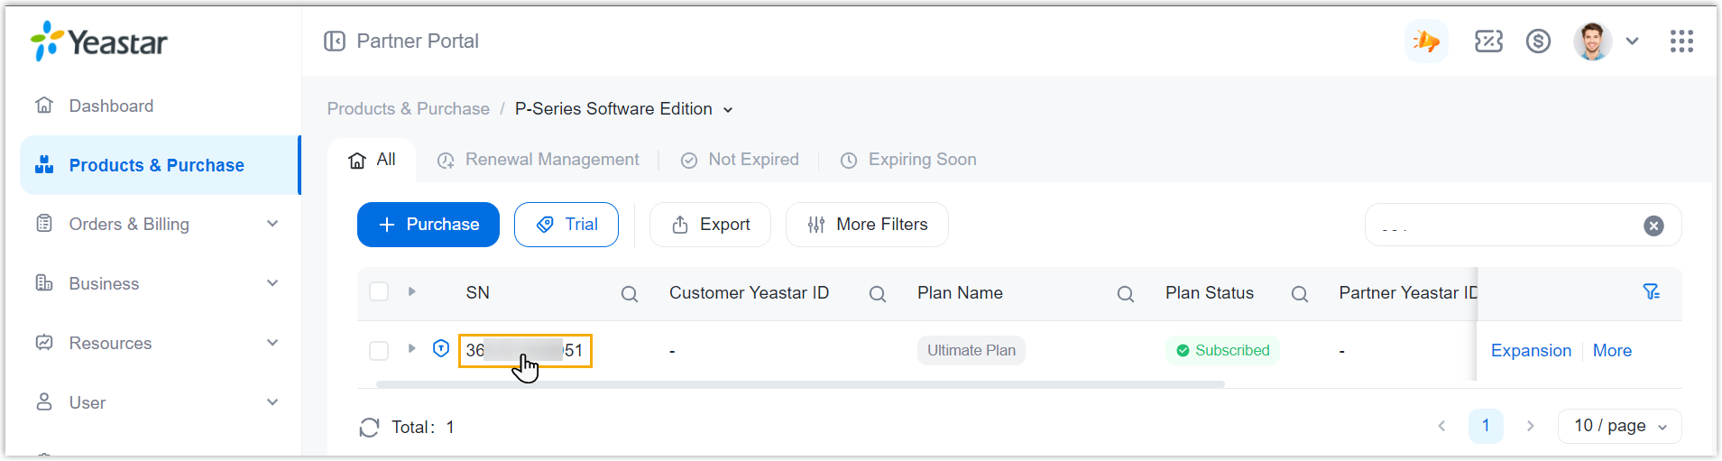Click the dollar coin icon in header
Screen dimensions: 1722x461
1538,41
